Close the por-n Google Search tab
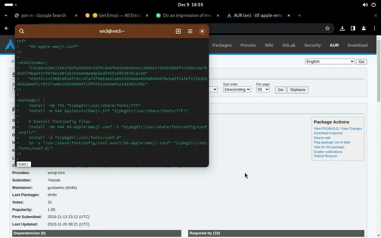Screen dimensions: 381x238 [x=76, y=15]
